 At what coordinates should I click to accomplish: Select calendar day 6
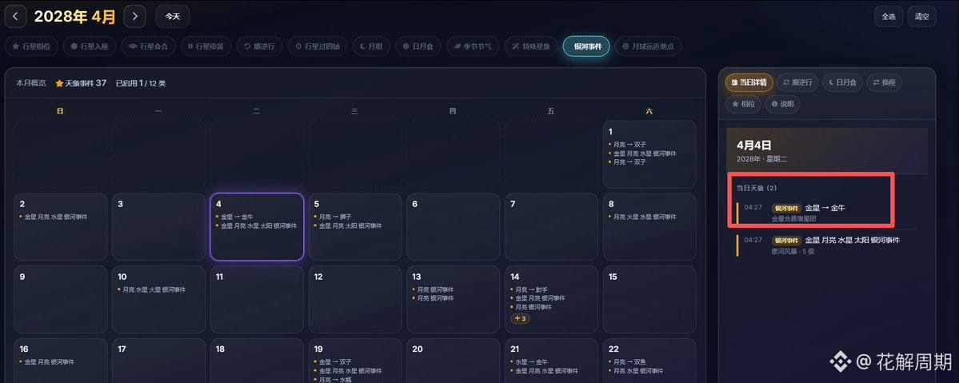(454, 227)
